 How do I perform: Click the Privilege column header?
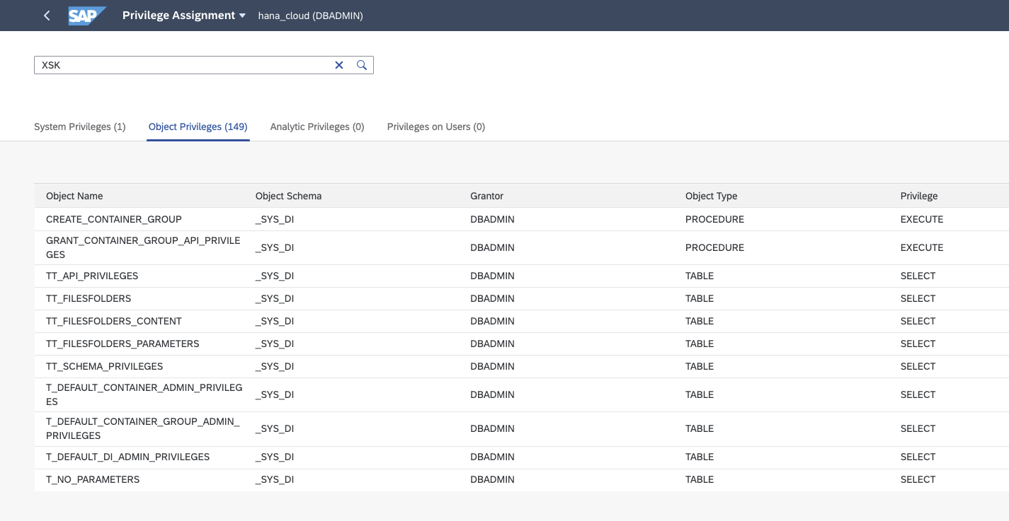click(919, 196)
